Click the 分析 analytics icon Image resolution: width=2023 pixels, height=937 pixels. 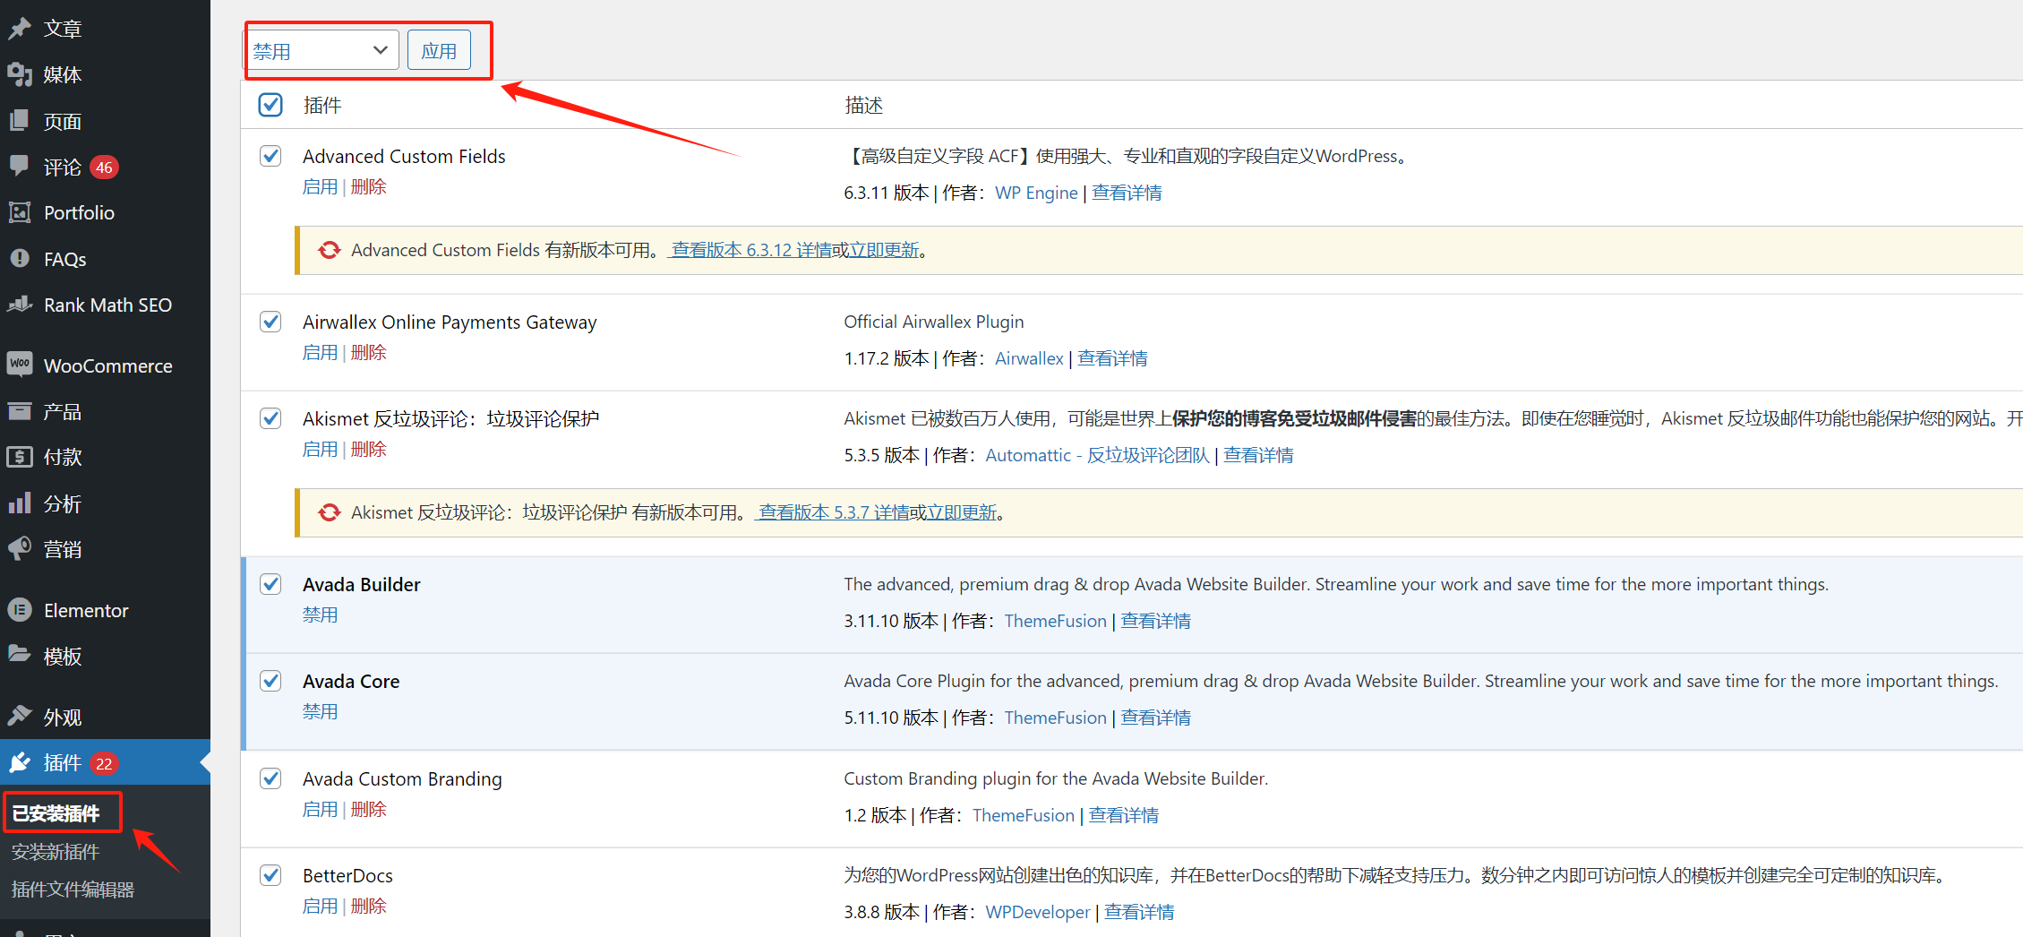[x=21, y=503]
